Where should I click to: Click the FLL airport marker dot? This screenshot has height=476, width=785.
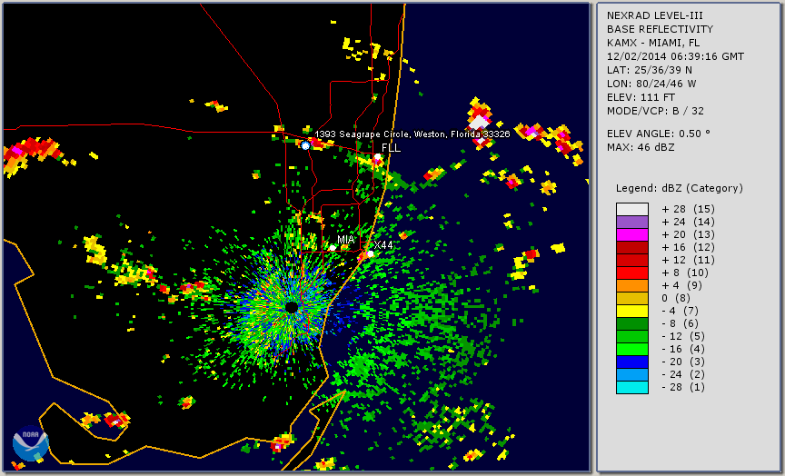(377, 157)
